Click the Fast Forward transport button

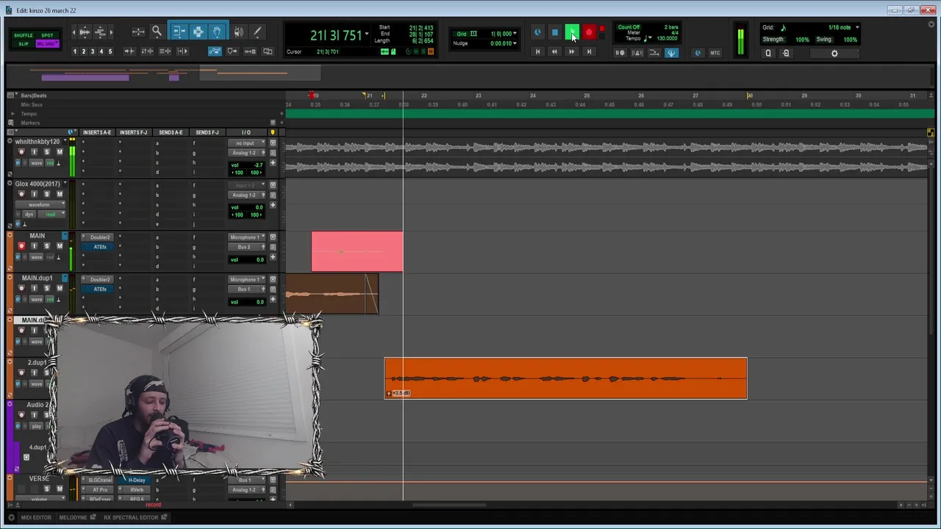coord(571,52)
